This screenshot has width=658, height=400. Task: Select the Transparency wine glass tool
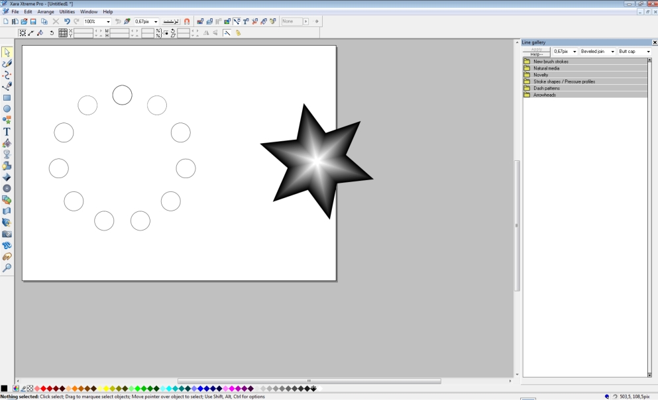click(x=7, y=154)
